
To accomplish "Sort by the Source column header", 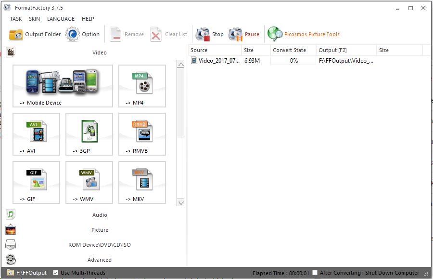I will (x=215, y=50).
